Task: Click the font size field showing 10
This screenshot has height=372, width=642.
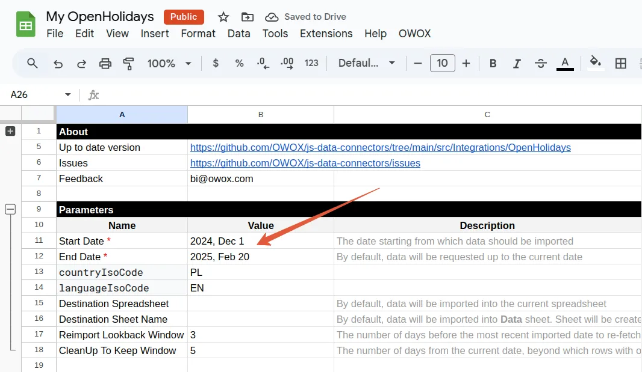Action: click(x=442, y=63)
